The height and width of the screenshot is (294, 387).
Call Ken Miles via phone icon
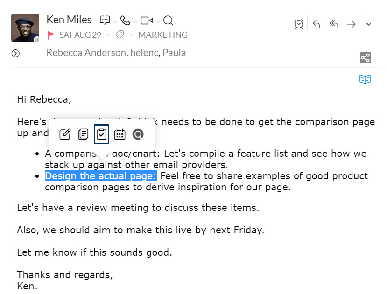coord(125,21)
